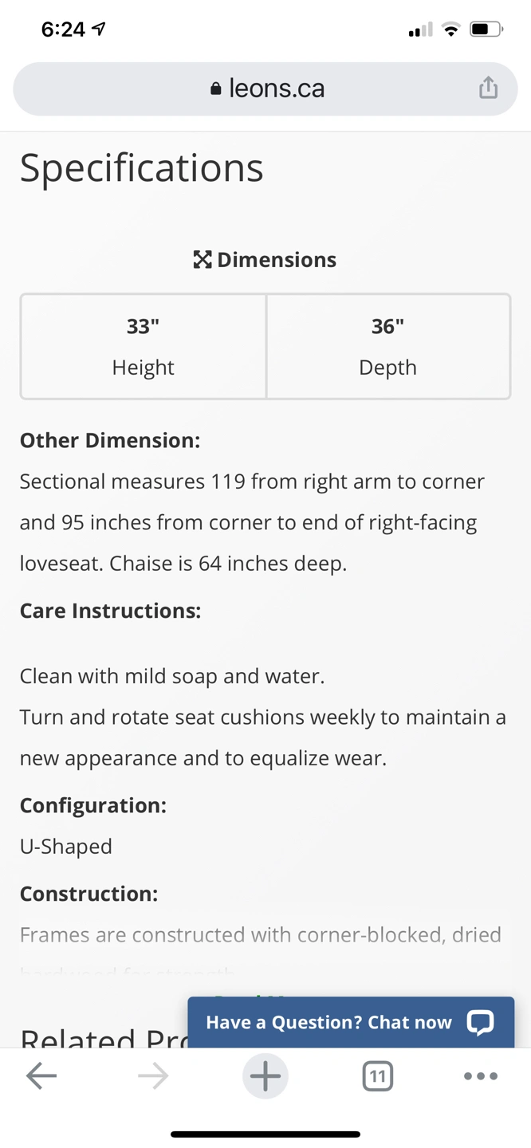
Task: Tap the Other Dimension label
Action: (110, 440)
